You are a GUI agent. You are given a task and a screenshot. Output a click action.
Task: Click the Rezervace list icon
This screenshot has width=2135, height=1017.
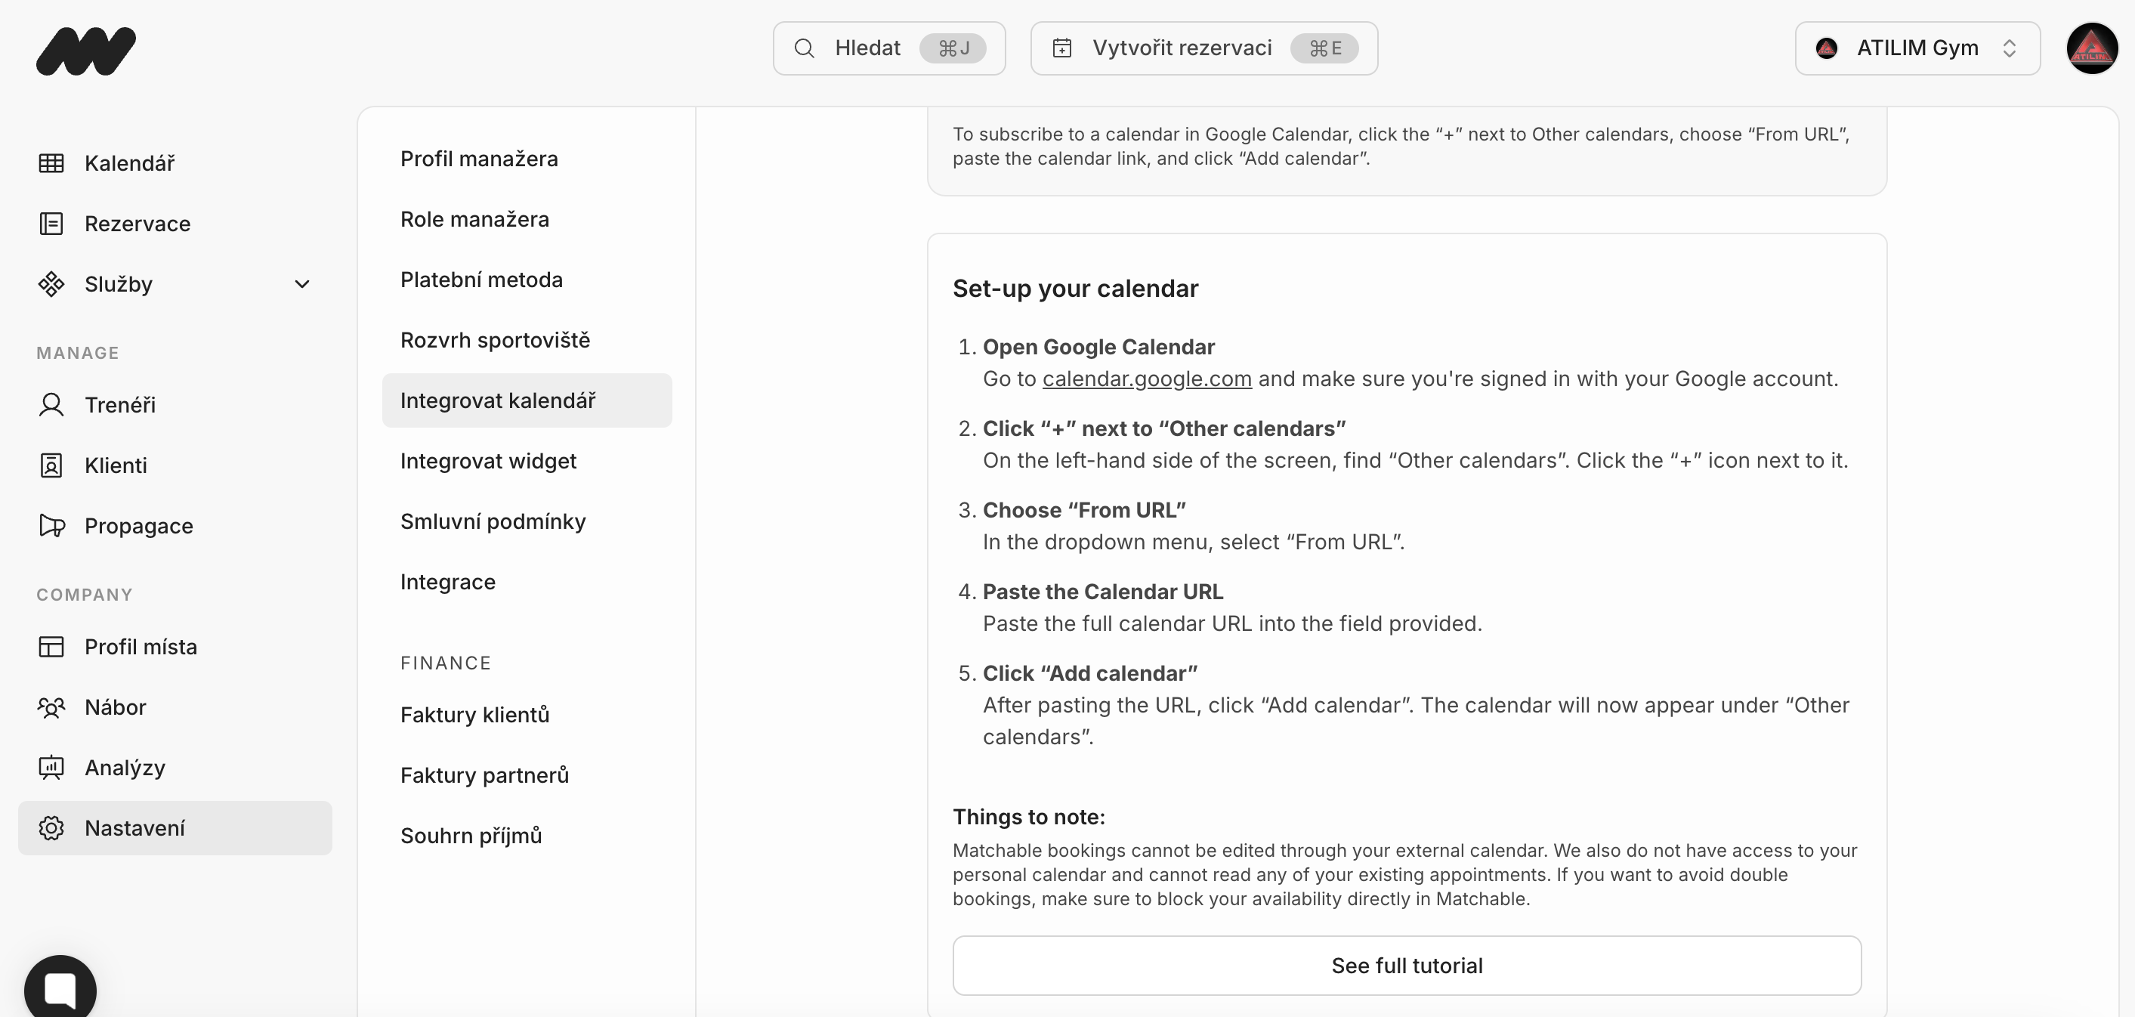click(51, 224)
